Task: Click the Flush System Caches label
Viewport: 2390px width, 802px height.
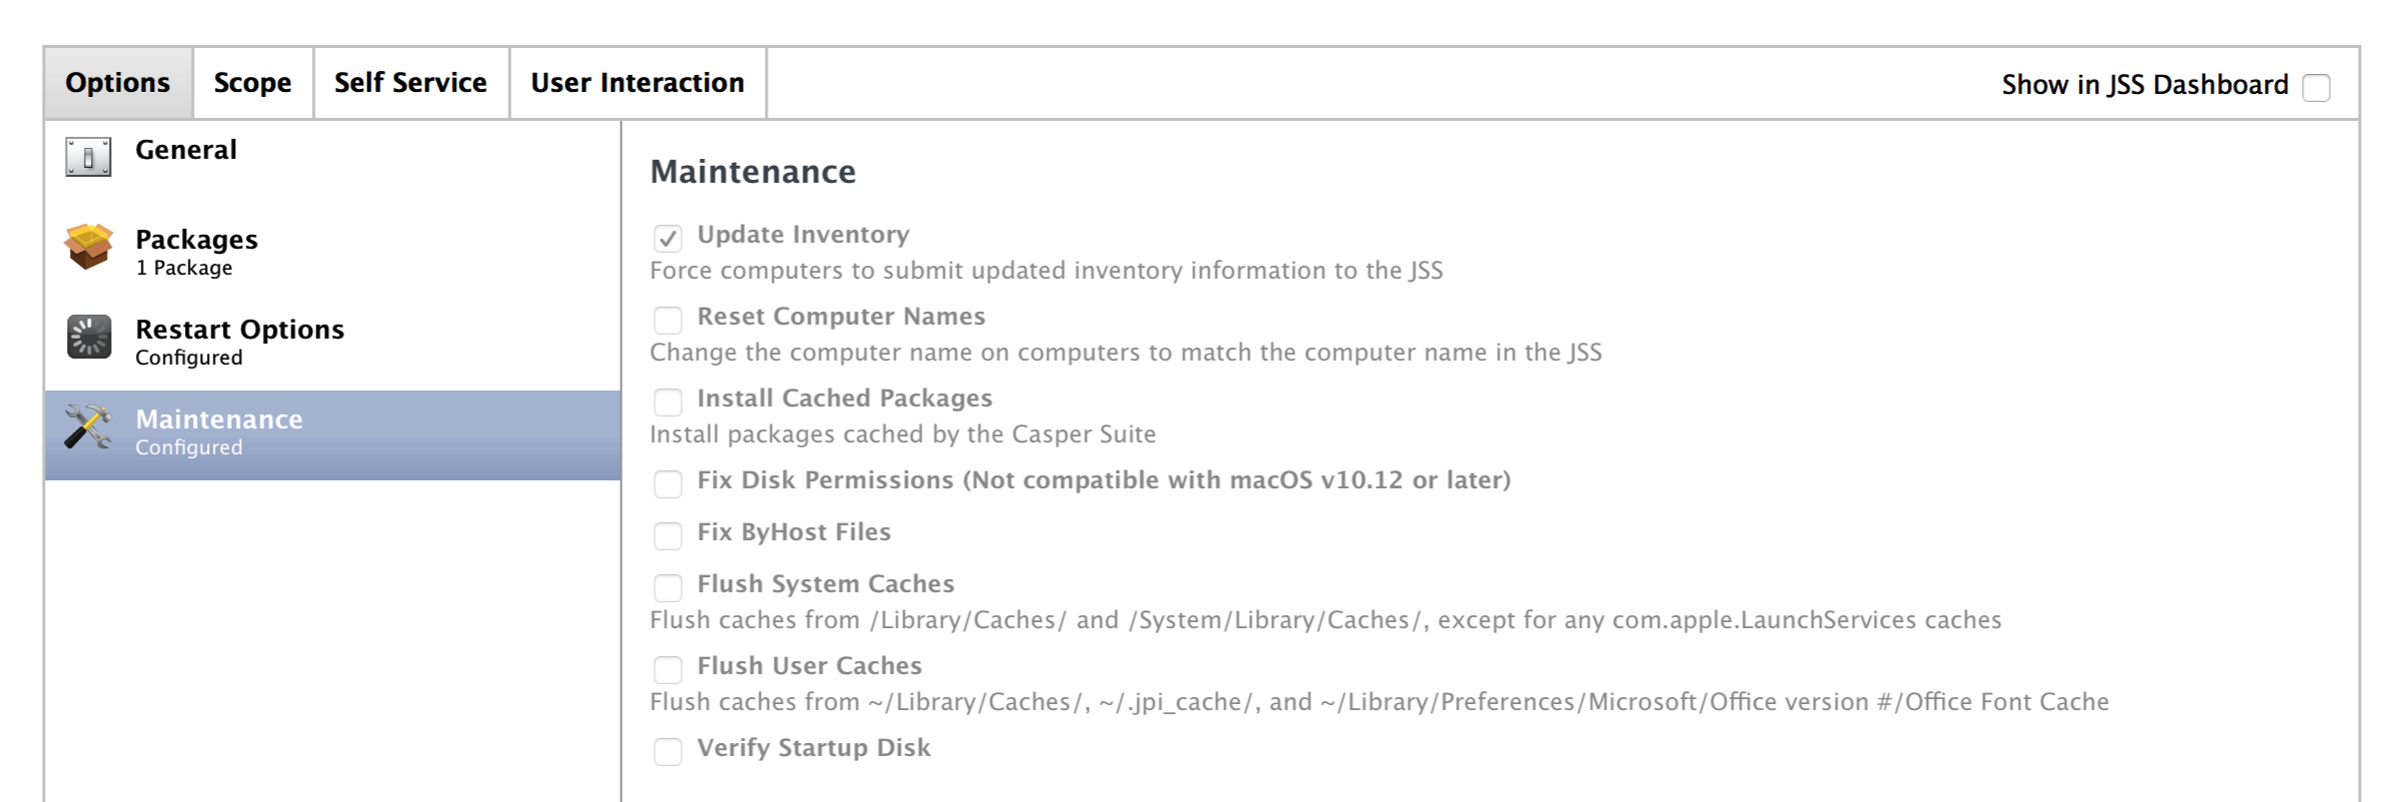Action: click(x=826, y=584)
